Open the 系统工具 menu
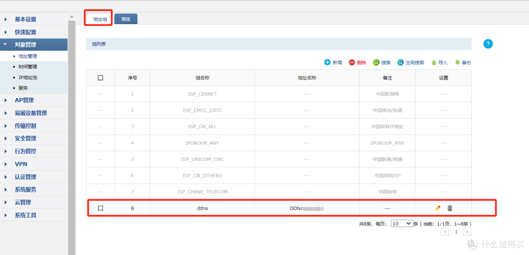Viewport: 529px width, 255px height. pyautogui.click(x=34, y=215)
